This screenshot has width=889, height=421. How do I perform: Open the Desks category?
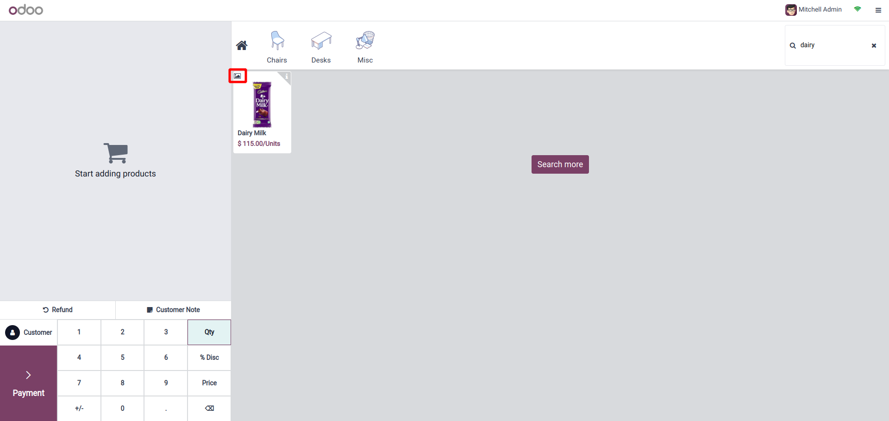[321, 47]
